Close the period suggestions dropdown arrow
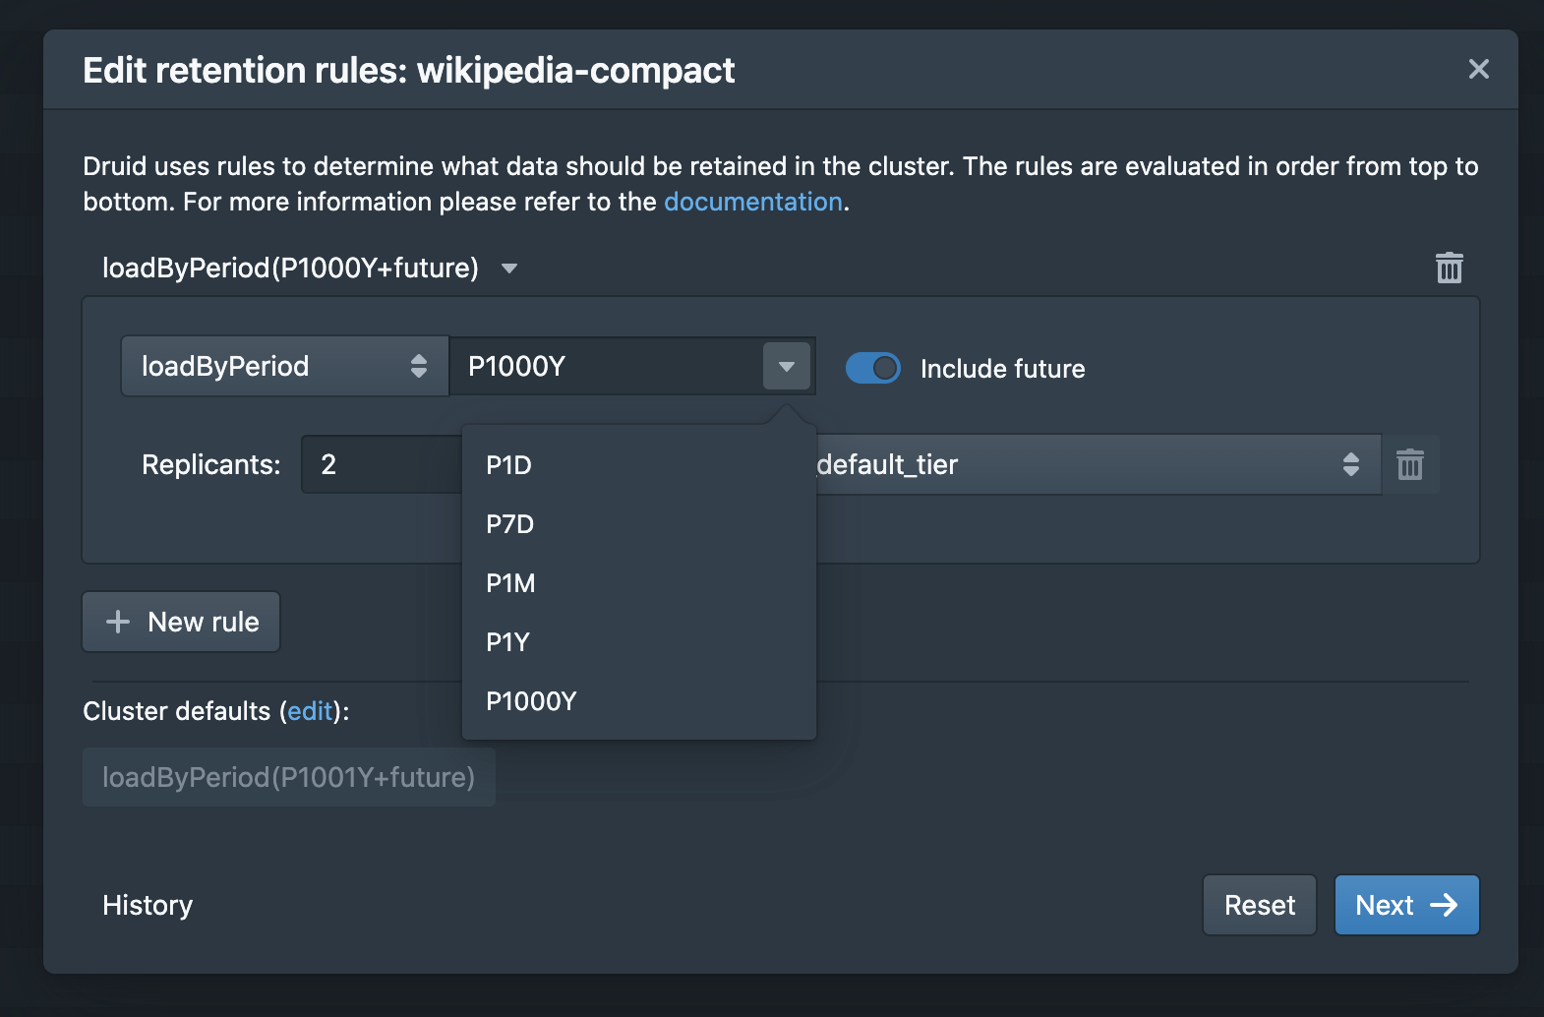 pyautogui.click(x=787, y=366)
